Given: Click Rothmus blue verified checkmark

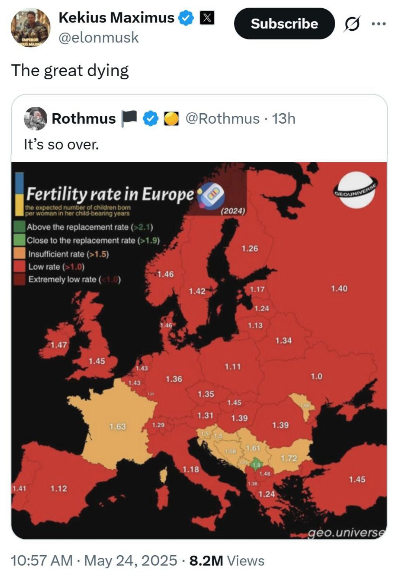Looking at the screenshot, I should [x=151, y=118].
